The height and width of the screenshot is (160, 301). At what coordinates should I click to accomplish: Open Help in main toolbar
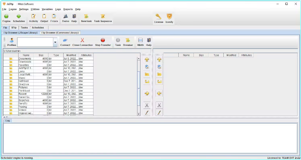74,18
